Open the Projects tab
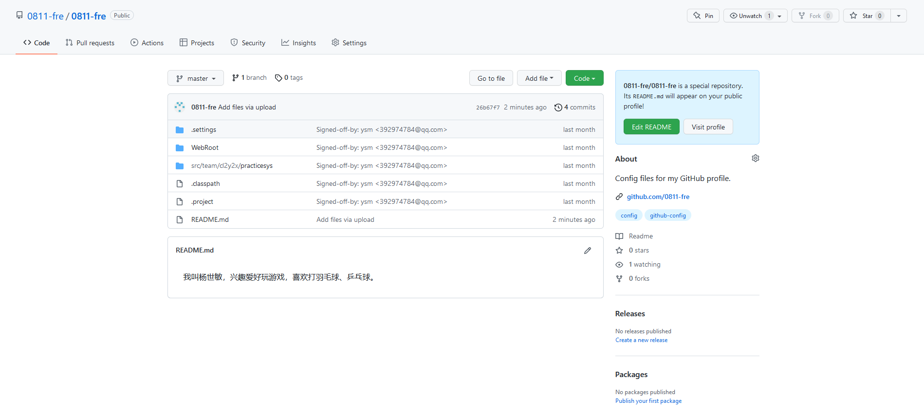Screen dimensions: 924x416 (197, 43)
